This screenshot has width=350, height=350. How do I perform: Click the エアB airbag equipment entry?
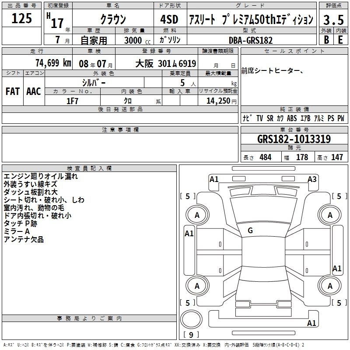pyautogui.click(x=305, y=118)
